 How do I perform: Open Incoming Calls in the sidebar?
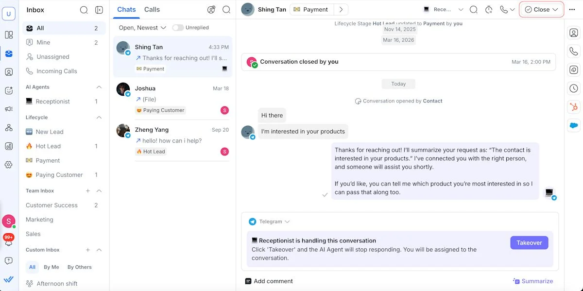(x=63, y=71)
